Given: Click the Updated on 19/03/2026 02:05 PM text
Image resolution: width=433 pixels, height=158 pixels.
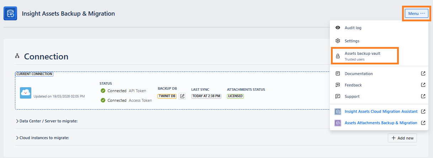Looking at the screenshot, I should tap(59, 96).
